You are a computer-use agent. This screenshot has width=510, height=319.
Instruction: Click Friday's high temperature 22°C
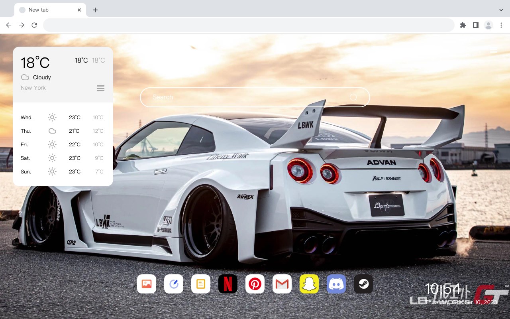[75, 144]
